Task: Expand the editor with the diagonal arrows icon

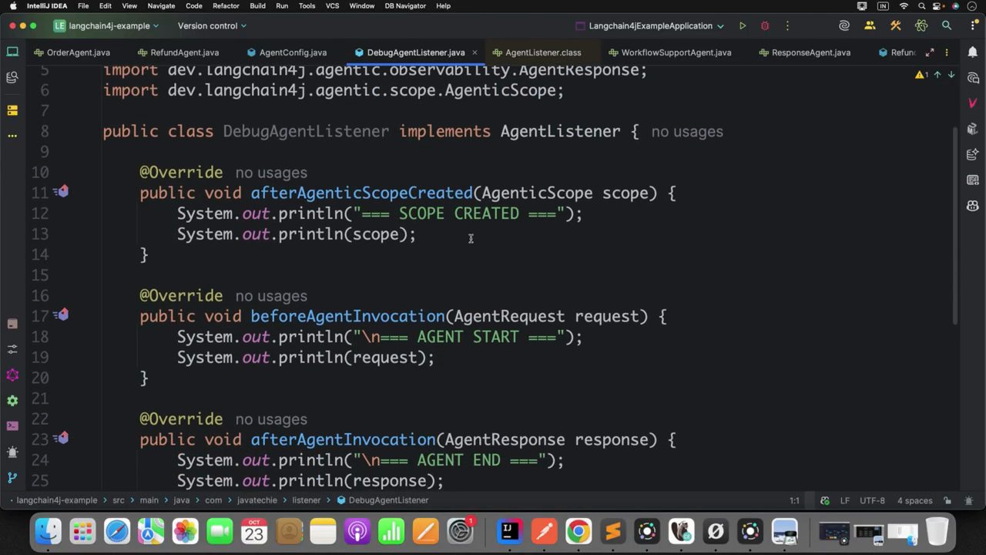Action: tap(930, 52)
